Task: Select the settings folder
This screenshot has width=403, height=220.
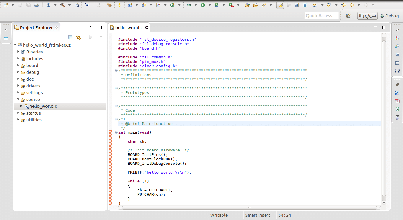Action: 35,92
